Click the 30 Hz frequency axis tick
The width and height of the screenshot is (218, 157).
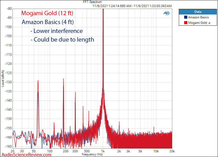point(22,151)
